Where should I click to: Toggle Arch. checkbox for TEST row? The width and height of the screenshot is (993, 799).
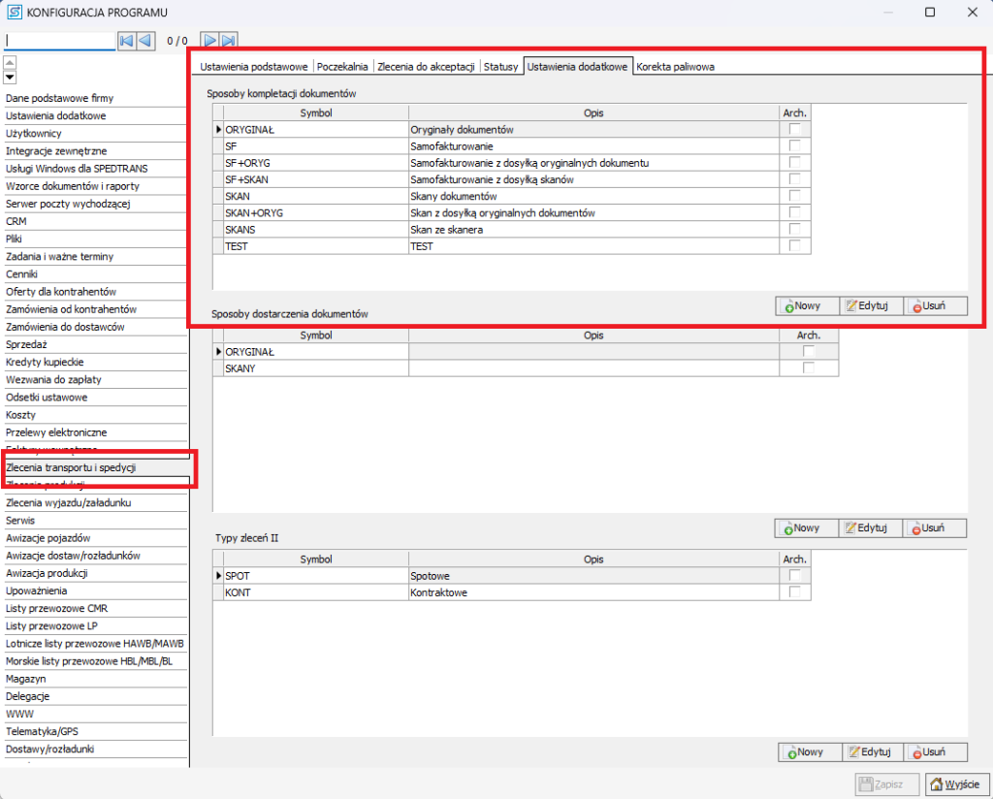tap(795, 245)
